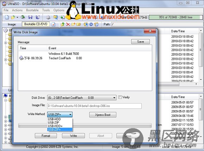Open the Write Method combo box
The height and width of the screenshot is (151, 204).
point(60,114)
